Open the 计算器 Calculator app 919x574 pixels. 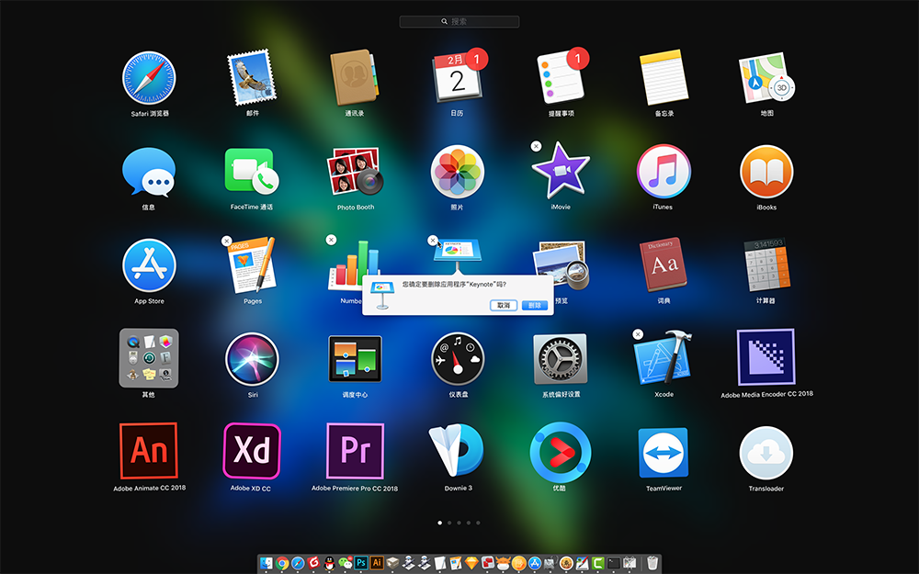[766, 264]
